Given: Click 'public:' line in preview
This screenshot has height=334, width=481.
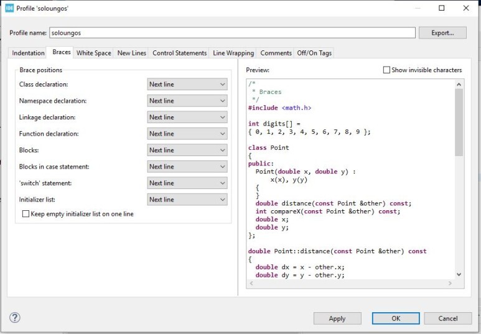Looking at the screenshot, I should (261, 164).
